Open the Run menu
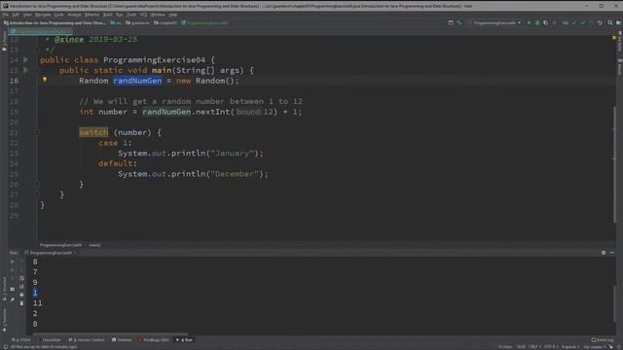This screenshot has width=623, height=350. pyautogui.click(x=119, y=15)
